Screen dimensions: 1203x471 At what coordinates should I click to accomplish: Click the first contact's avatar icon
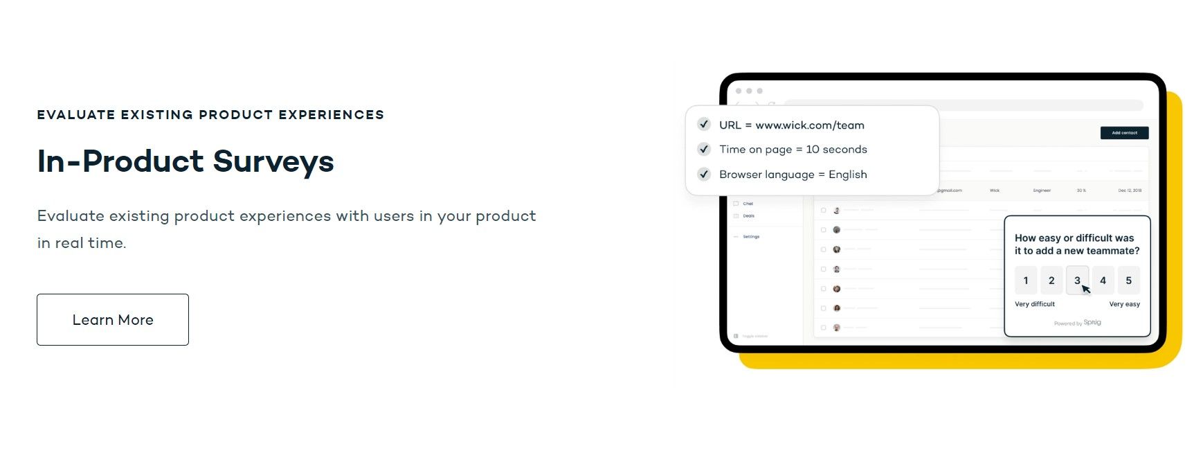pos(837,210)
